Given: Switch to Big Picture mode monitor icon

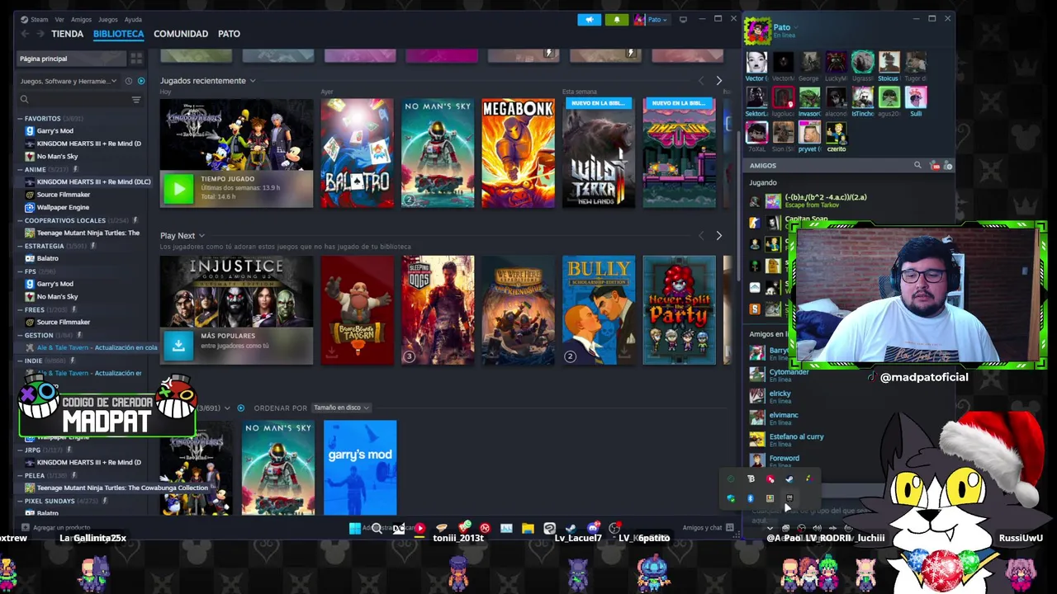Looking at the screenshot, I should (683, 19).
